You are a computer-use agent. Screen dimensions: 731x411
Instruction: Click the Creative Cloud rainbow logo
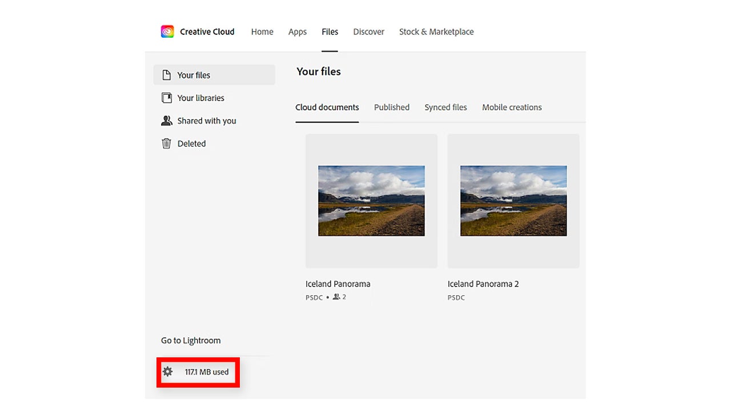point(167,31)
